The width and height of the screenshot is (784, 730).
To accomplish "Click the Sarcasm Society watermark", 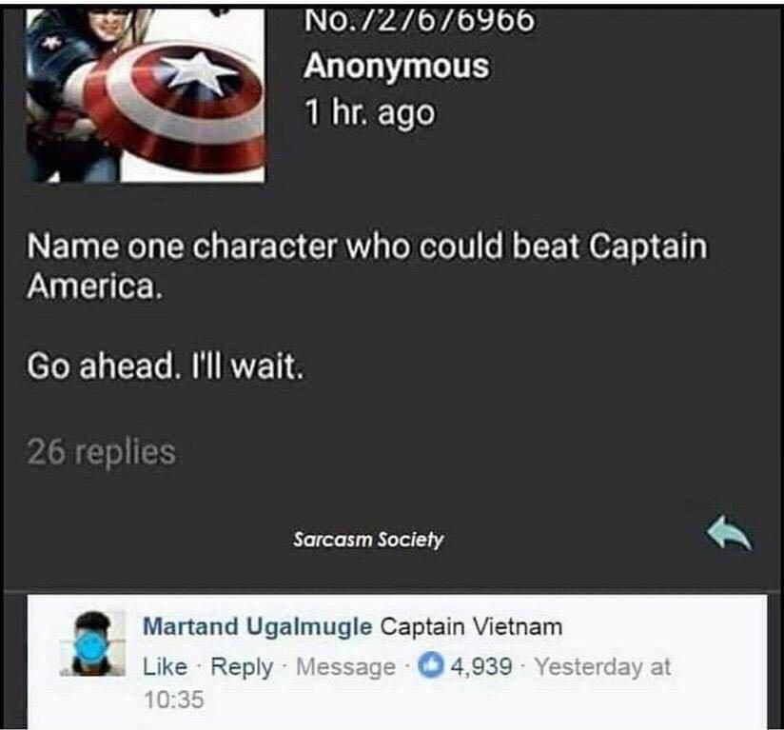I will pyautogui.click(x=368, y=539).
